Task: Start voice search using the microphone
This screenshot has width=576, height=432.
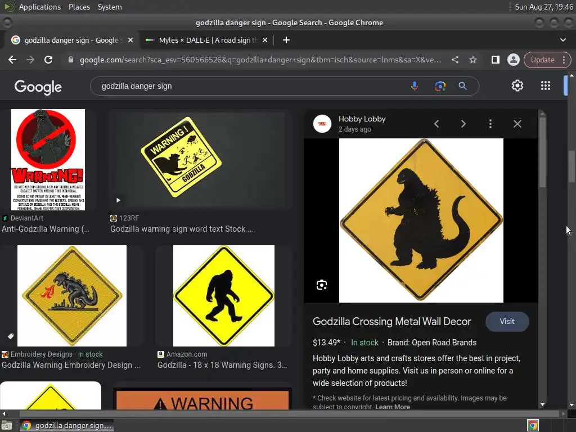Action: click(x=414, y=86)
